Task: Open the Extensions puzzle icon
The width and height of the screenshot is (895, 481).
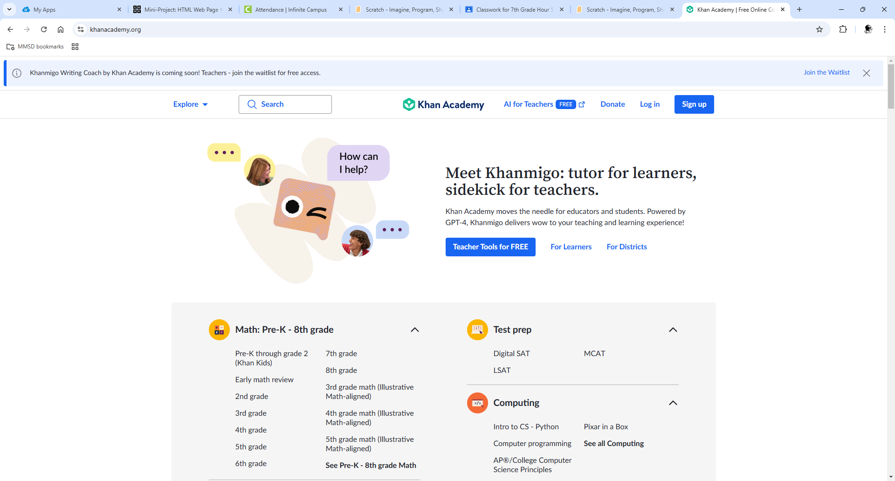Action: tap(843, 29)
